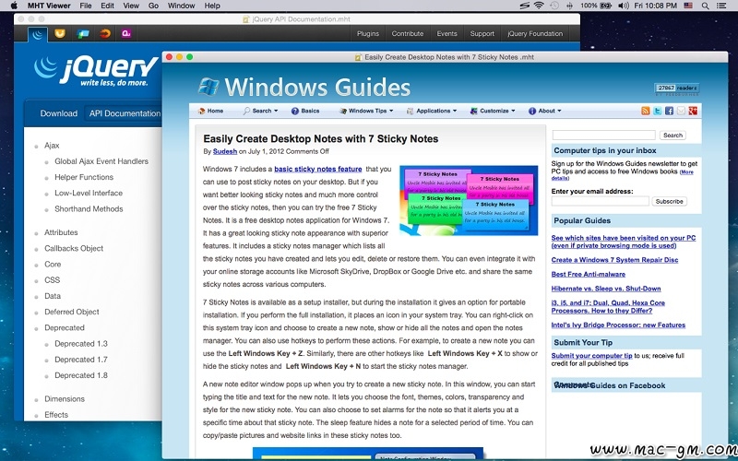Expand the Applications dropdown menu
Viewport: 738px width, 461px height.
coord(432,111)
